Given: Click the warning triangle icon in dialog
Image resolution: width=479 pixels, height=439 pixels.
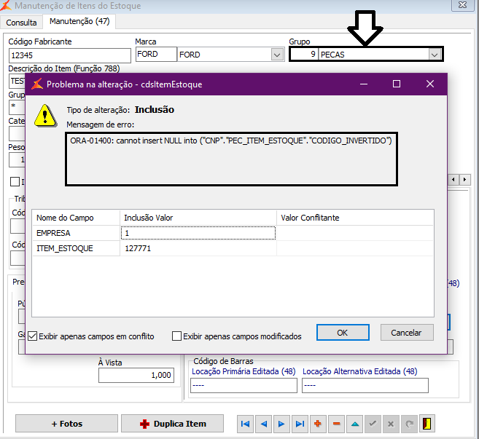Looking at the screenshot, I should [x=45, y=116].
